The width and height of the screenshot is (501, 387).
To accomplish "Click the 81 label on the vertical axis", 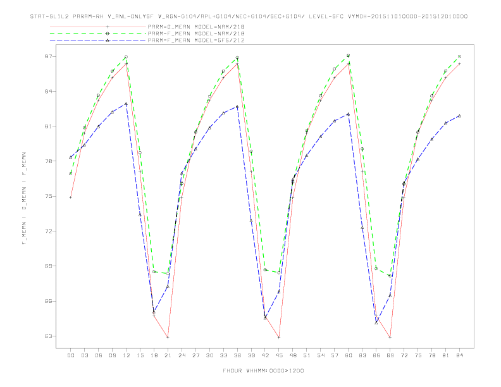I will tap(49, 126).
